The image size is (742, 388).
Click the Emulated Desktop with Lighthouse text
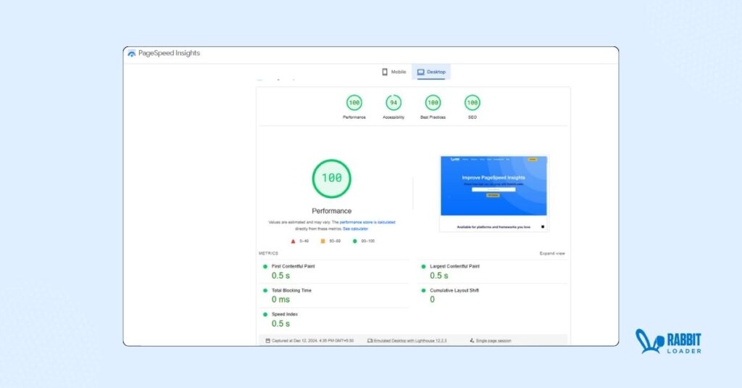410,341
